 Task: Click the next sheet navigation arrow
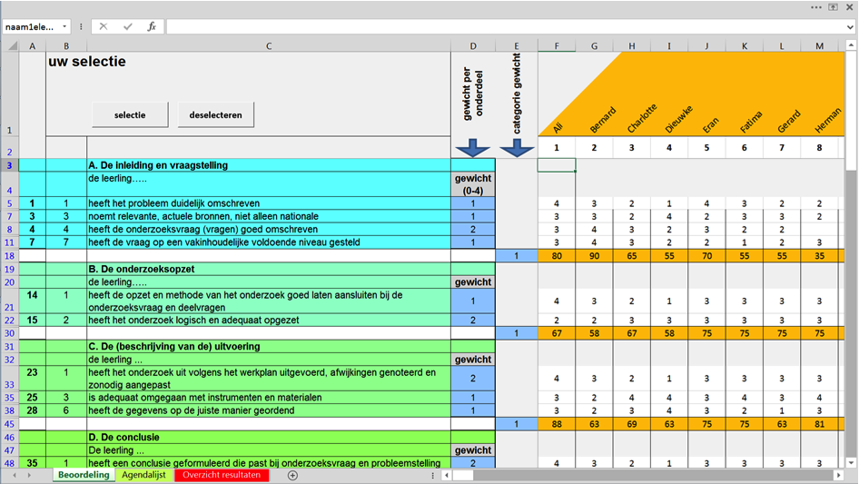[29, 475]
